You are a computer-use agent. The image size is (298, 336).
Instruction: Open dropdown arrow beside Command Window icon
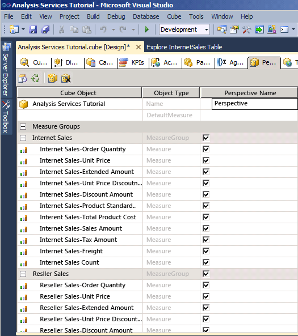[x=293, y=29]
